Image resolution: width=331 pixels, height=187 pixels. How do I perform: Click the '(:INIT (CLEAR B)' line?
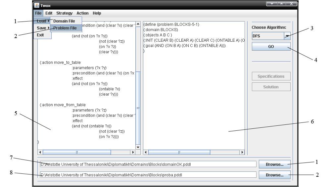pyautogui.click(x=194, y=40)
